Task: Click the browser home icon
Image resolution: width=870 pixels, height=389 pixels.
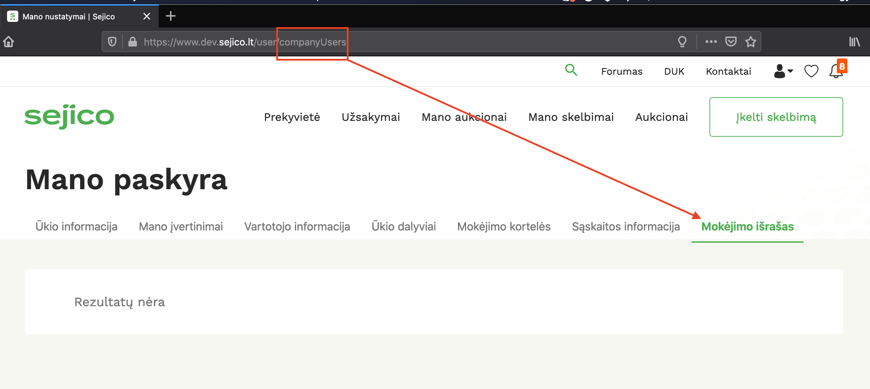Action: click(x=9, y=42)
